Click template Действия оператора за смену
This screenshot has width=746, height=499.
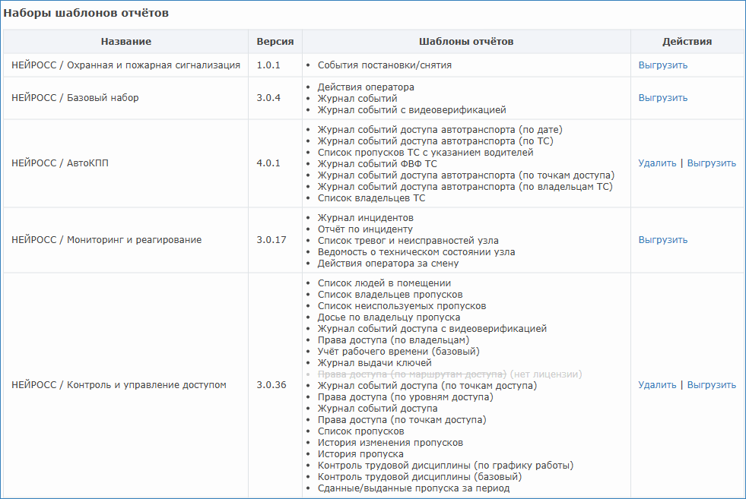pyautogui.click(x=389, y=264)
